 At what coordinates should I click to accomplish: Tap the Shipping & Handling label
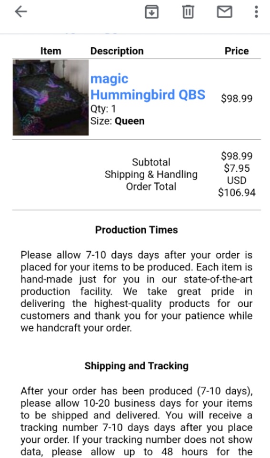[151, 175]
